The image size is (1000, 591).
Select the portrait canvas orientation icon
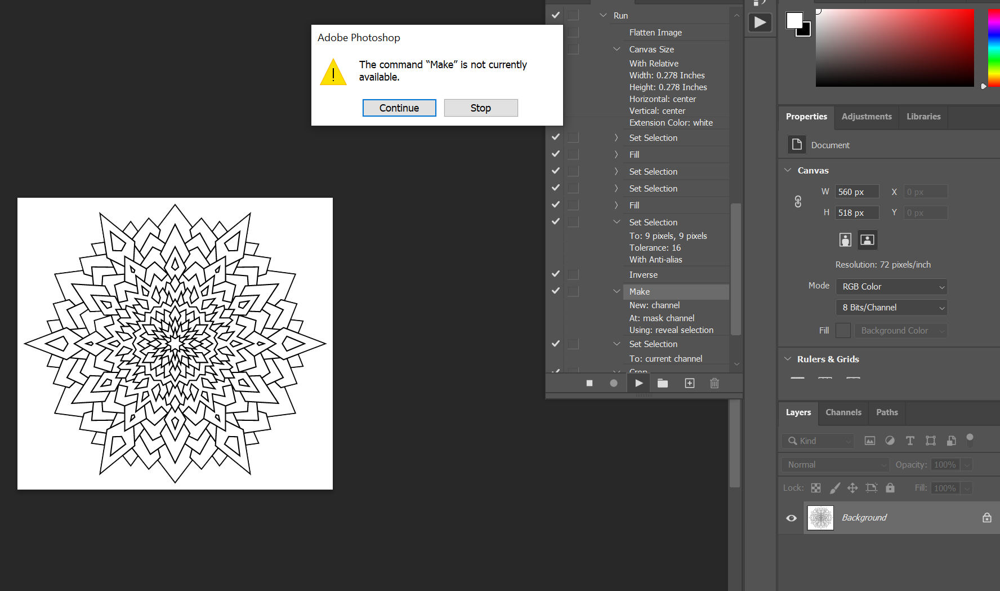[845, 239]
